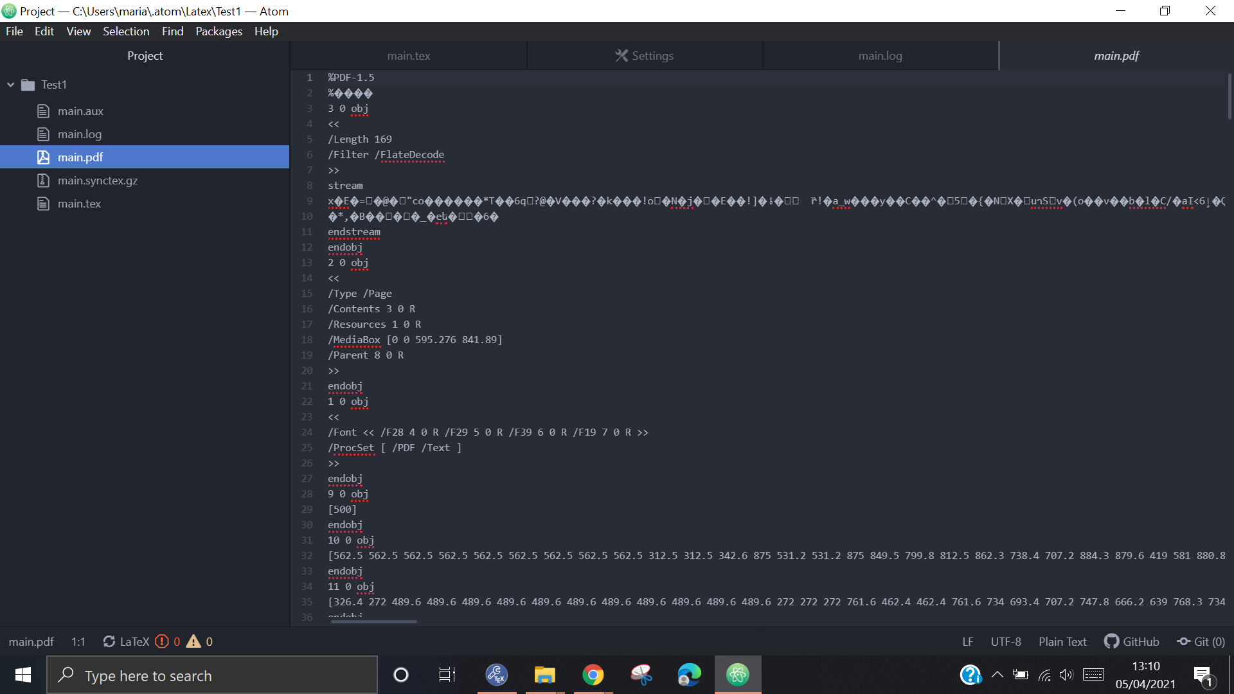Screen dimensions: 1234x694
Task: Open the Packages menu
Action: click(219, 31)
